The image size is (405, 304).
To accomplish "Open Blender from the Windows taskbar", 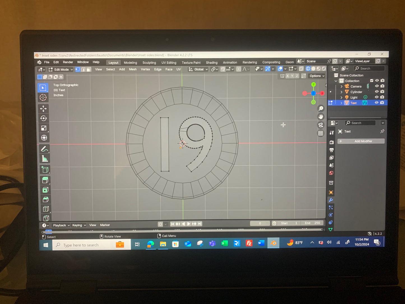I will pos(273,243).
